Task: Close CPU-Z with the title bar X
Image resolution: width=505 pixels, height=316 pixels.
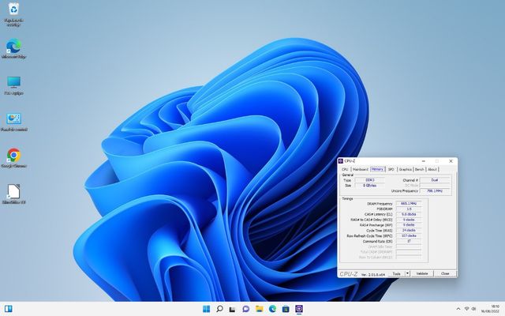Action: pos(451,161)
